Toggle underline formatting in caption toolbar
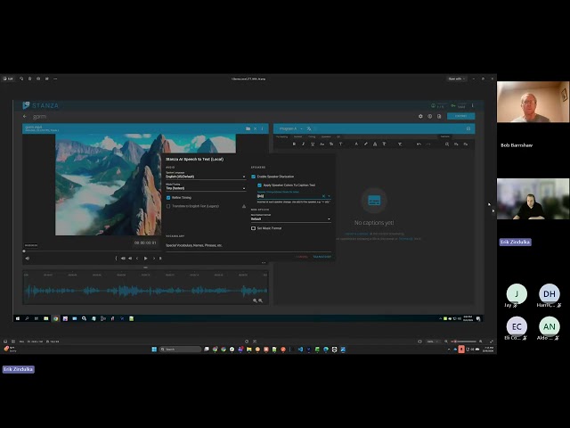This screenshot has height=428, width=570. coord(313,144)
